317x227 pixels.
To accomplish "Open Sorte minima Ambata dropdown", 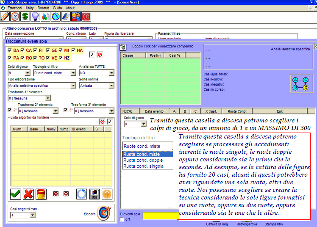I will 111,86.
